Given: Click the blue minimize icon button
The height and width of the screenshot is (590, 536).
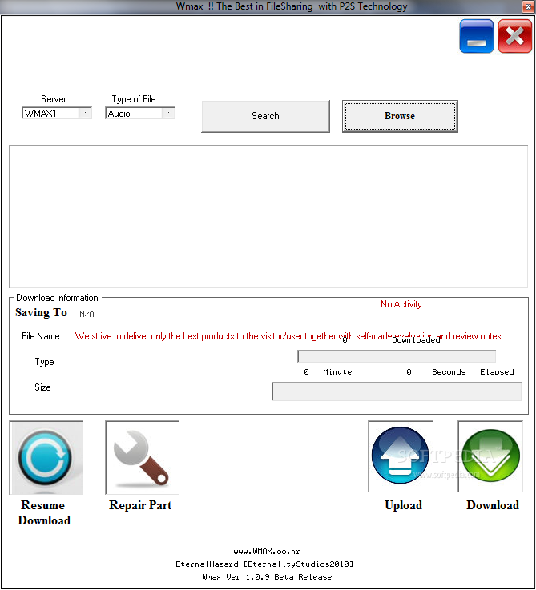Looking at the screenshot, I should [x=477, y=37].
